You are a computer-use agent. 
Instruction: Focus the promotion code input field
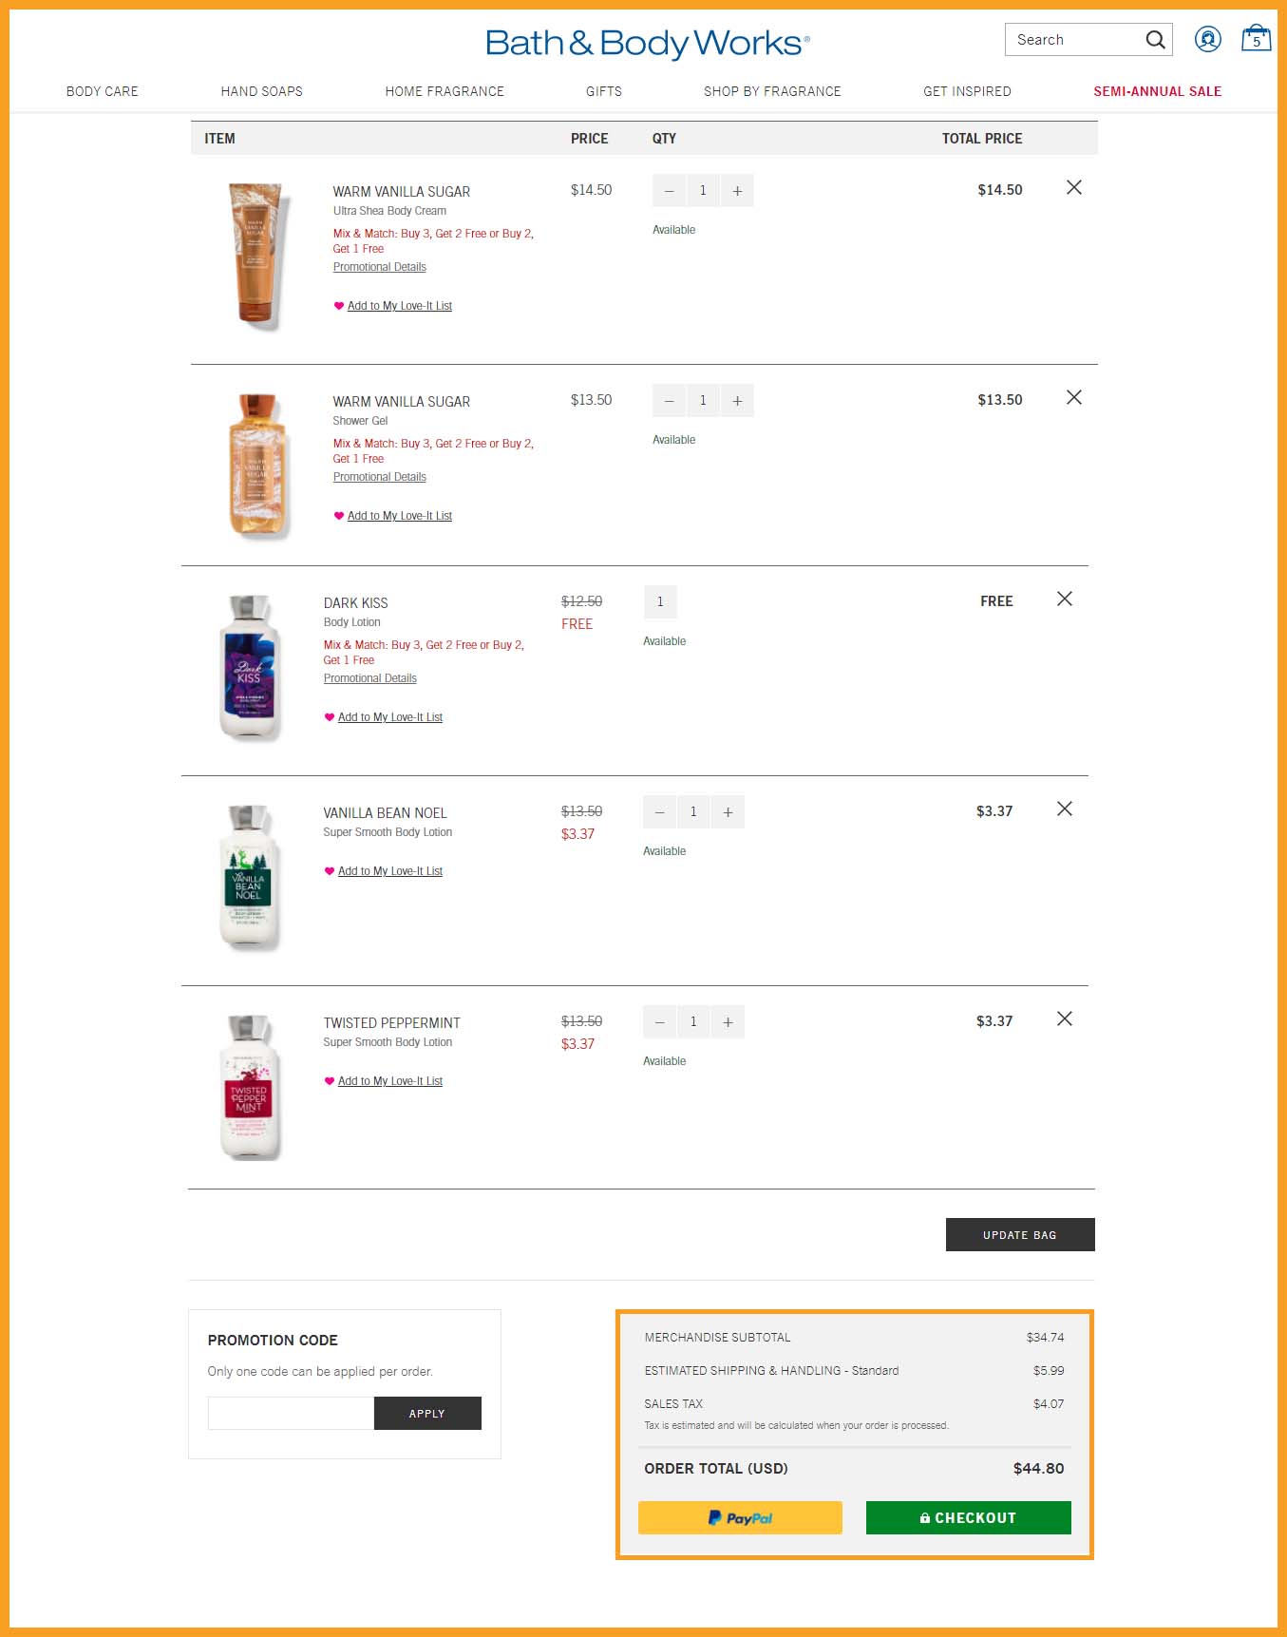click(291, 1413)
